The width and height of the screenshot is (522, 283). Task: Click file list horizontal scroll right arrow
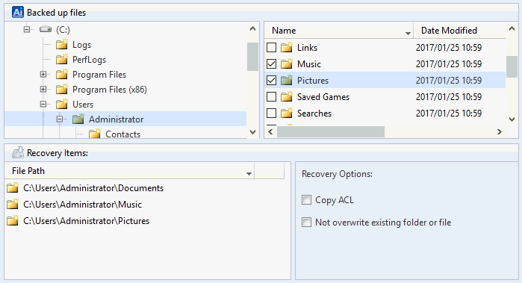tap(499, 132)
